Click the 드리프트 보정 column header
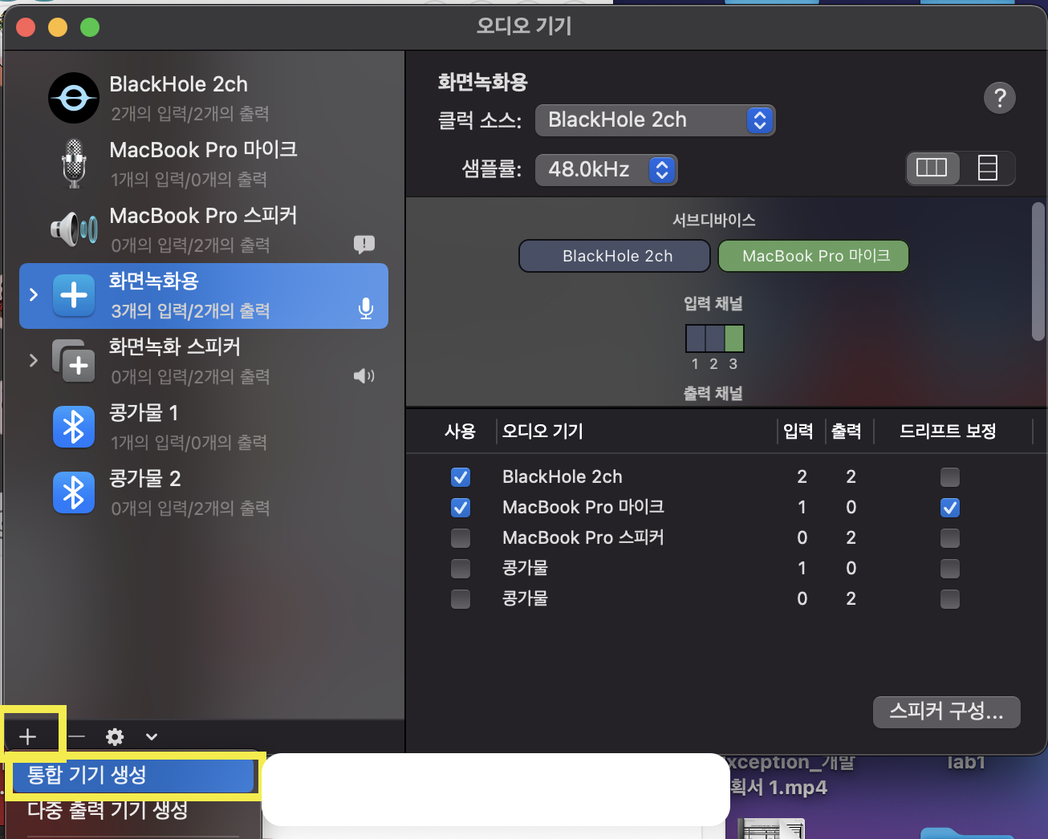This screenshot has width=1048, height=839. [948, 432]
